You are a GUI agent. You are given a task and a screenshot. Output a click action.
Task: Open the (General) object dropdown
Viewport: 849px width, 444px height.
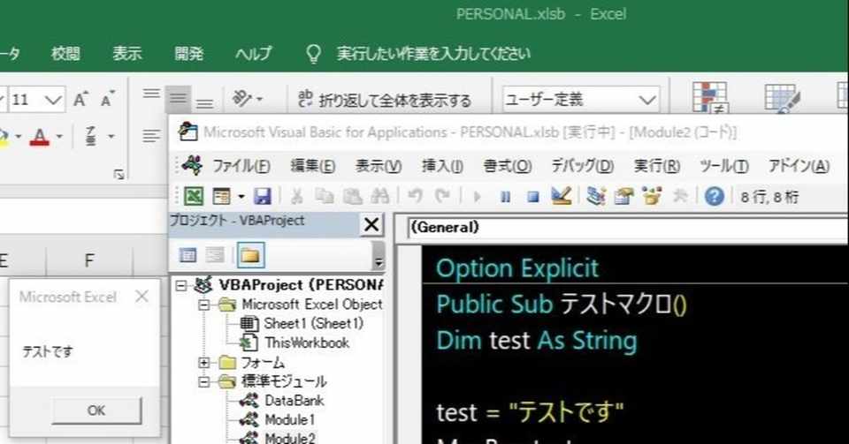(628, 228)
